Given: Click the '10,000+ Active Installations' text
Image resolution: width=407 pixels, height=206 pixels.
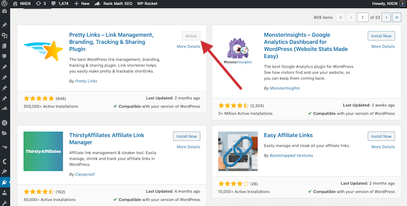Looking at the screenshot, I should (x=244, y=192).
